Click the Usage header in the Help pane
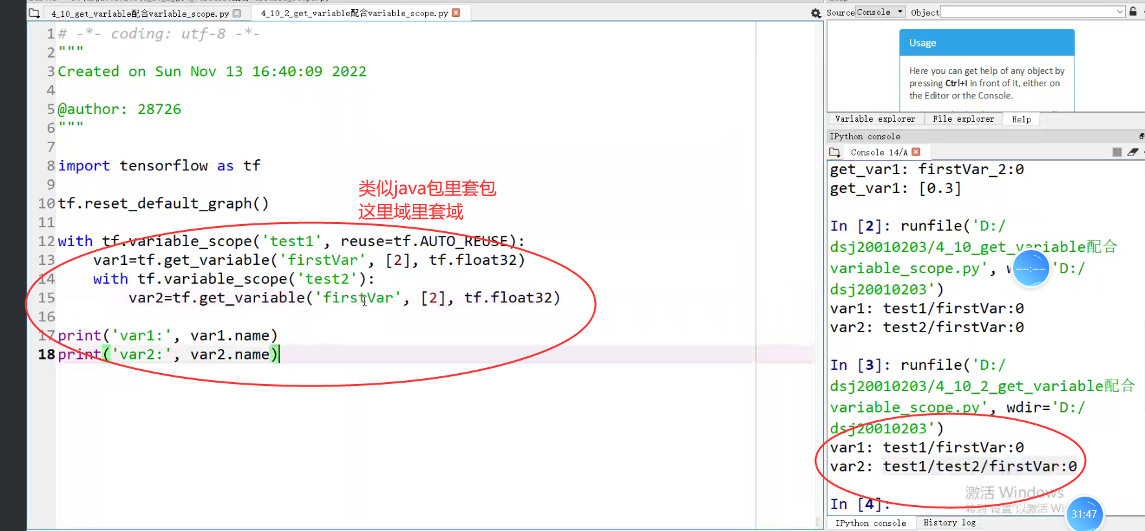Image resolution: width=1145 pixels, height=531 pixels. [x=986, y=43]
